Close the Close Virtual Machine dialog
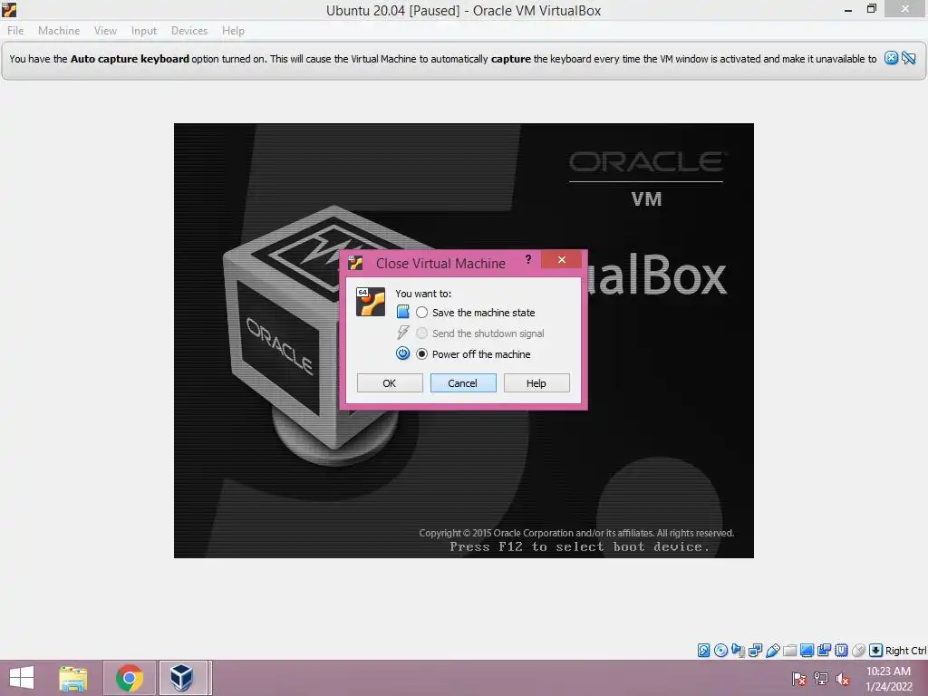The image size is (928, 696). (x=562, y=259)
